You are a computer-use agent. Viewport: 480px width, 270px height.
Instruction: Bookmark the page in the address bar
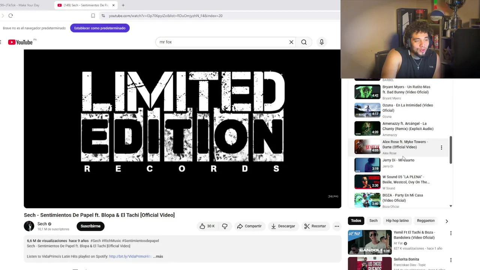point(93,16)
